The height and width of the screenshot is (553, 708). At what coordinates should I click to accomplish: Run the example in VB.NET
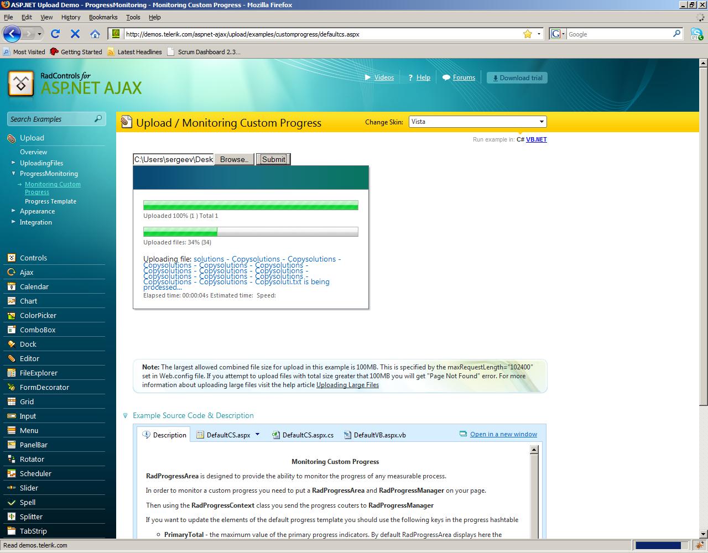536,139
